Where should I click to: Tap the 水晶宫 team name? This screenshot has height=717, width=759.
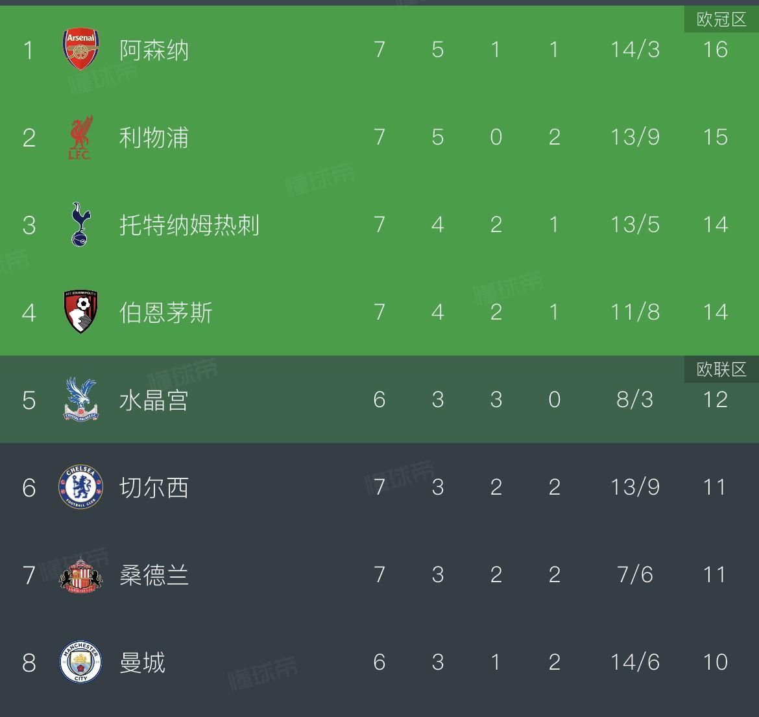point(154,400)
